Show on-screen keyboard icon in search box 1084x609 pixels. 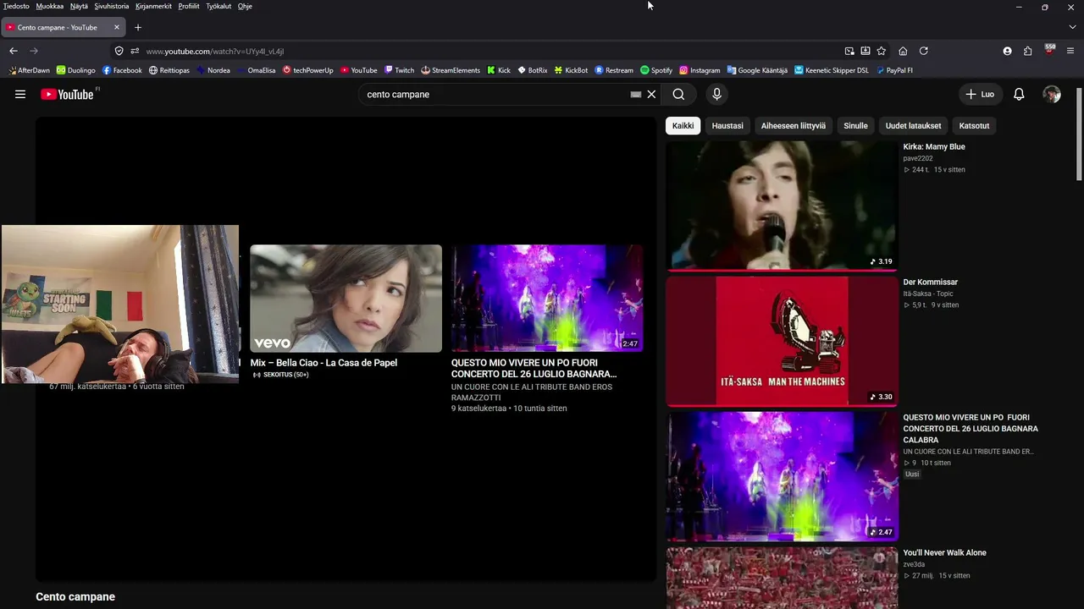pyautogui.click(x=636, y=94)
